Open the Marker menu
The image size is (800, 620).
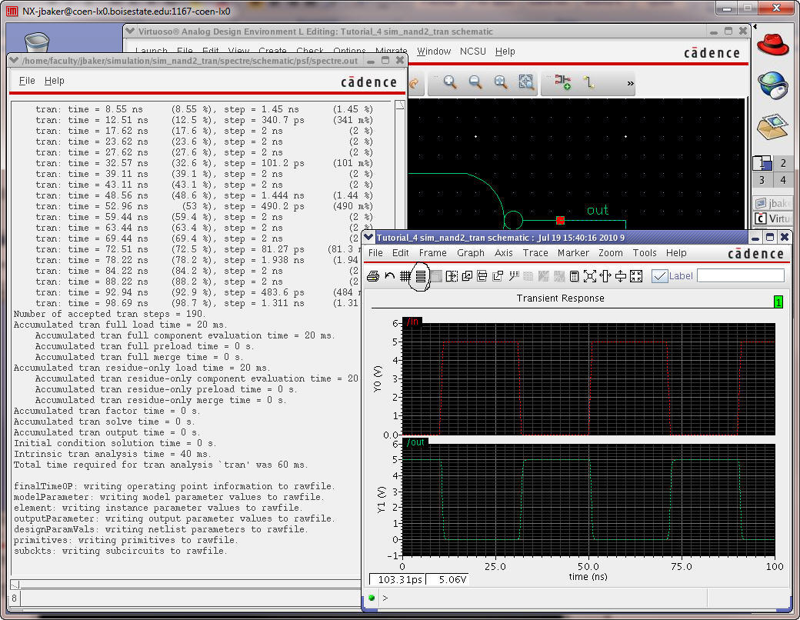click(x=573, y=253)
